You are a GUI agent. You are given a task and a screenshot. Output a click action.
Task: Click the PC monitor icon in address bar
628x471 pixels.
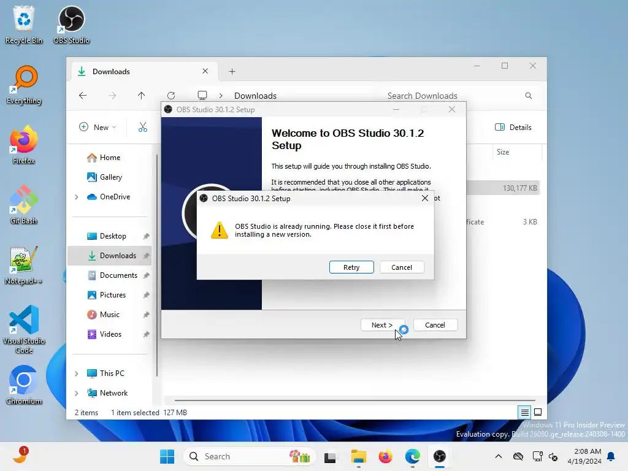click(202, 95)
